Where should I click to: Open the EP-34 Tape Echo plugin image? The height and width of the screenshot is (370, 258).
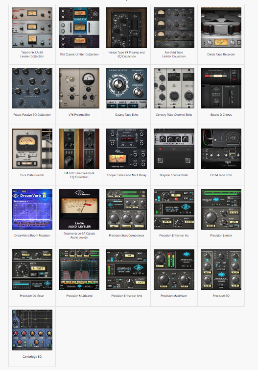tap(221, 149)
